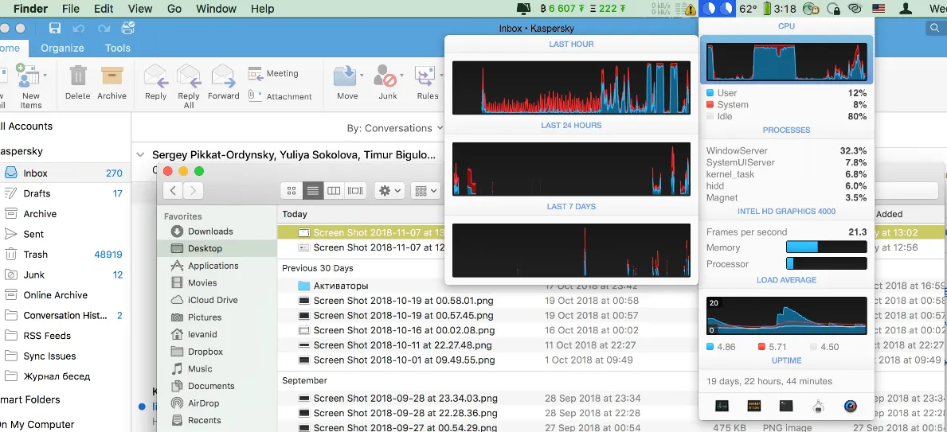Click the Attachment button in the ribbon

[x=280, y=96]
